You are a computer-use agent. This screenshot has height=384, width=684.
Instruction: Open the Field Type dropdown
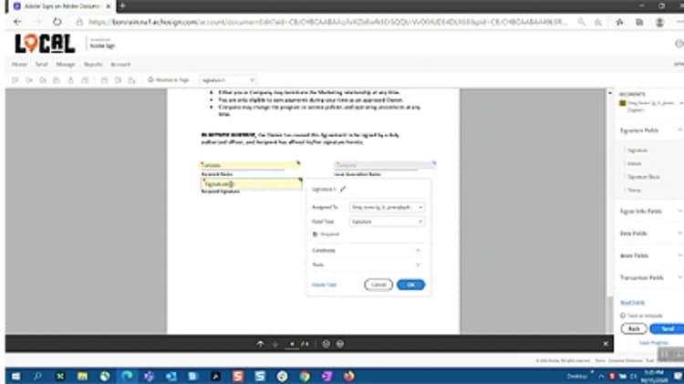pyautogui.click(x=387, y=222)
